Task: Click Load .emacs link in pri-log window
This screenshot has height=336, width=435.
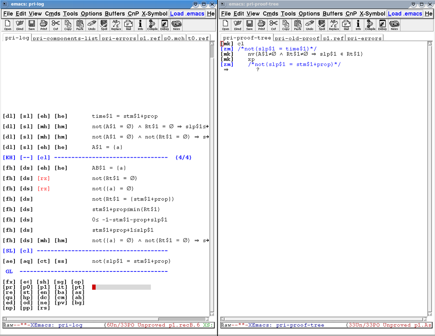Action: (187, 13)
